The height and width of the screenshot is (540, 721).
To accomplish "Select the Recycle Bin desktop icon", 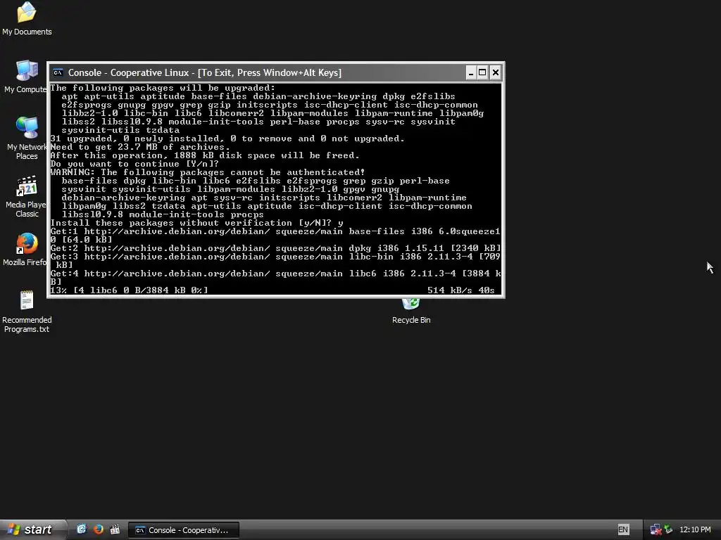I will coord(411,311).
